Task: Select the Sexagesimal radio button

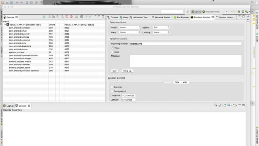Action: pyautogui.click(x=112, y=91)
